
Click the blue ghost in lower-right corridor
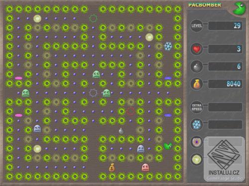(x=141, y=149)
